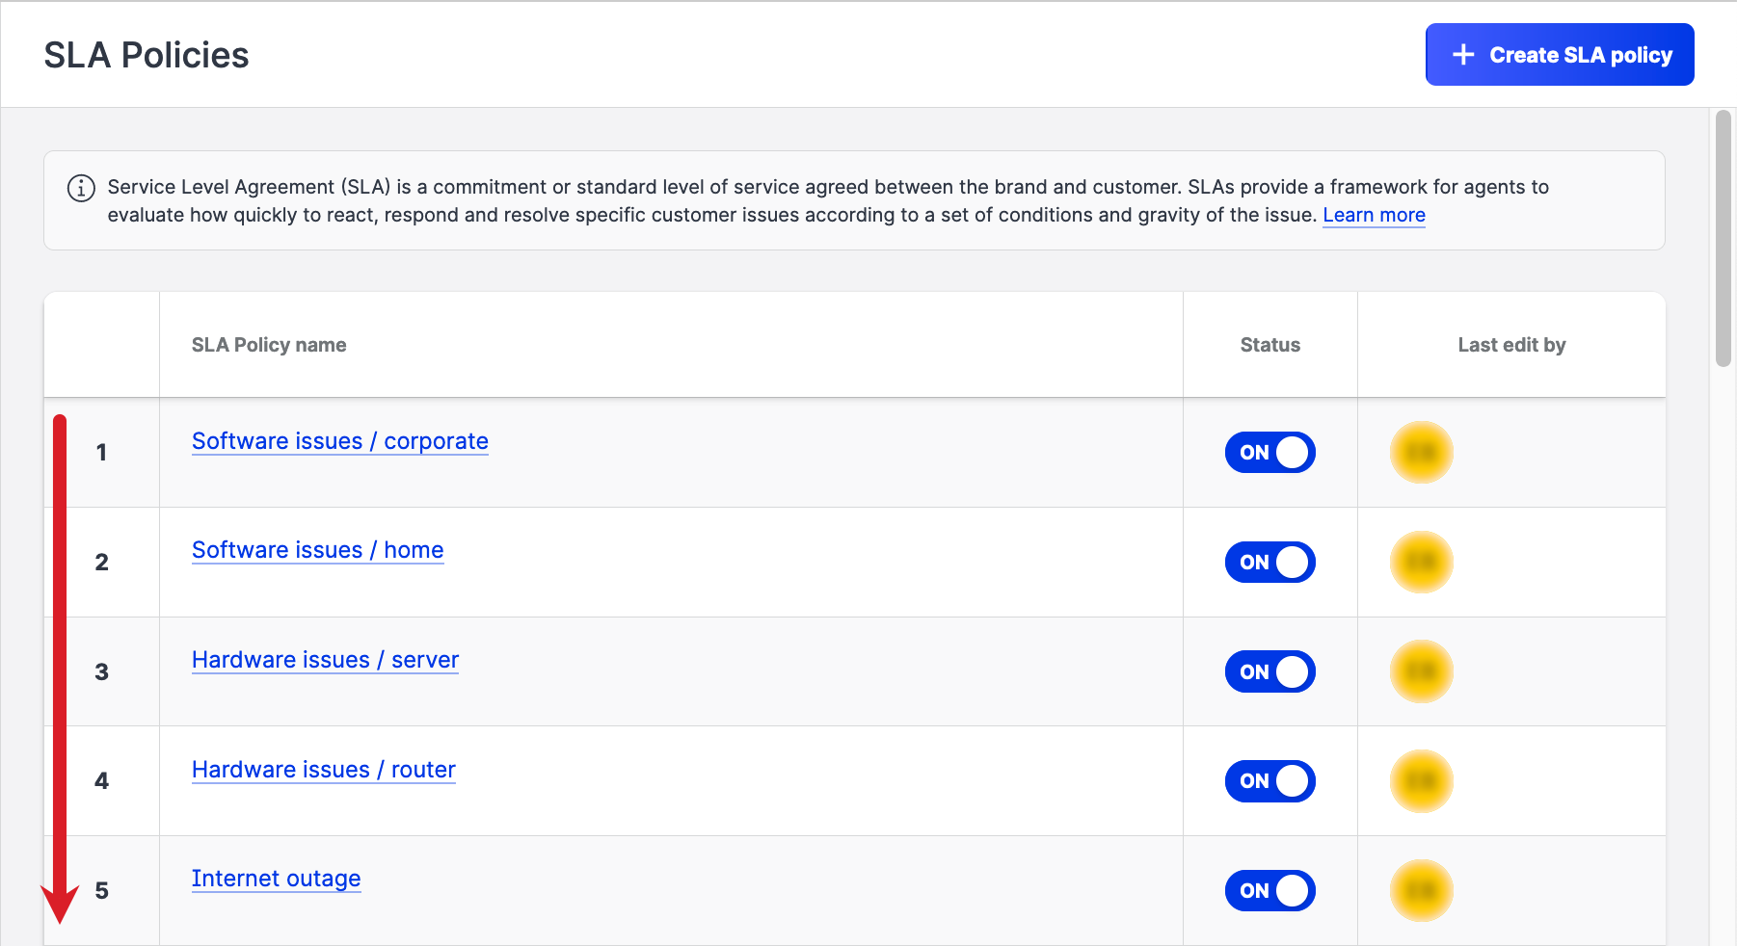Viewport: 1737px width, 946px height.
Task: Disable the Software issues / home policy
Action: (1269, 562)
